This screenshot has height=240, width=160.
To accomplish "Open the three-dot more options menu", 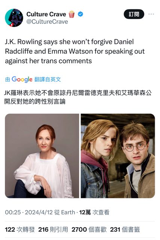I will tap(151, 14).
